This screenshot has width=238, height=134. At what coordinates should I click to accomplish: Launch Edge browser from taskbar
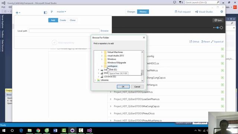click(x=21, y=131)
